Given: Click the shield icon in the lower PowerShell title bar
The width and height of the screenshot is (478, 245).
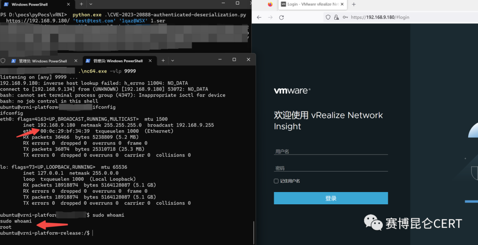Looking at the screenshot, I should 3,60.
